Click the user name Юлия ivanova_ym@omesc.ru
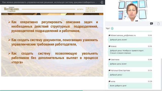Image resolution: width=162 pixels, height=91 pixels. [x=123, y=35]
